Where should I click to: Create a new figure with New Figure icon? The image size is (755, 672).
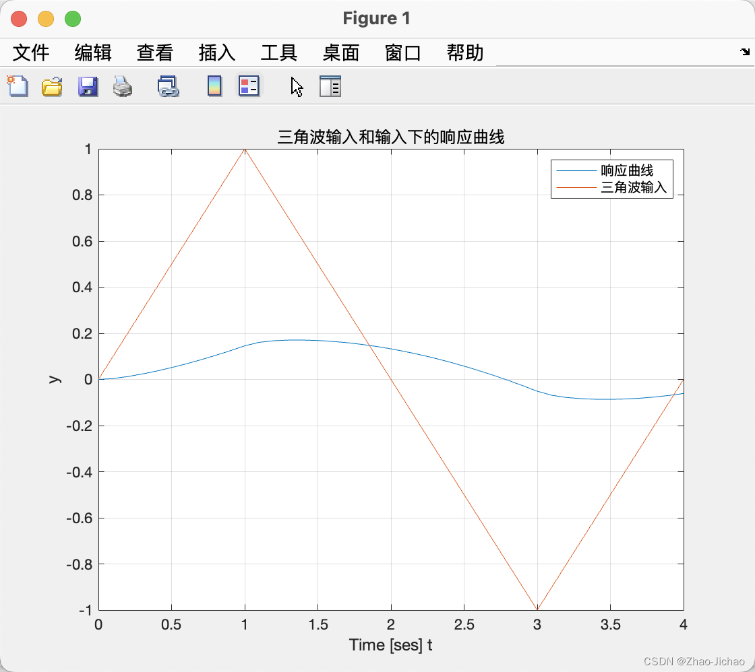pyautogui.click(x=18, y=86)
